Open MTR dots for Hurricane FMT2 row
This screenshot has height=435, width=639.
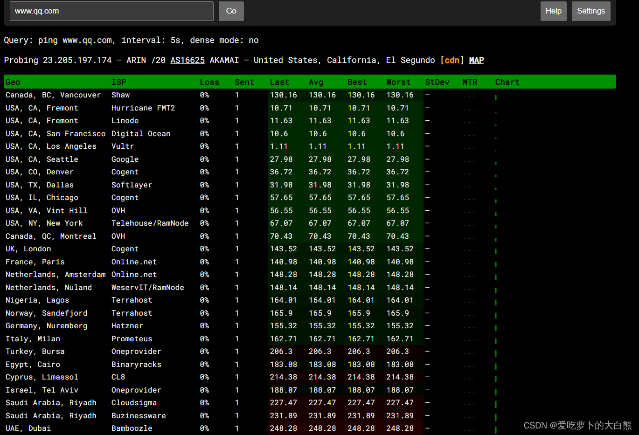(x=469, y=110)
